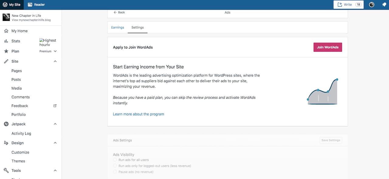Select Run ads only for logged-out users

pos(115,166)
